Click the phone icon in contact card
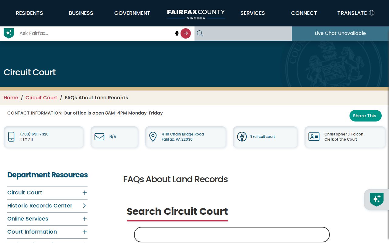 [x=11, y=137]
